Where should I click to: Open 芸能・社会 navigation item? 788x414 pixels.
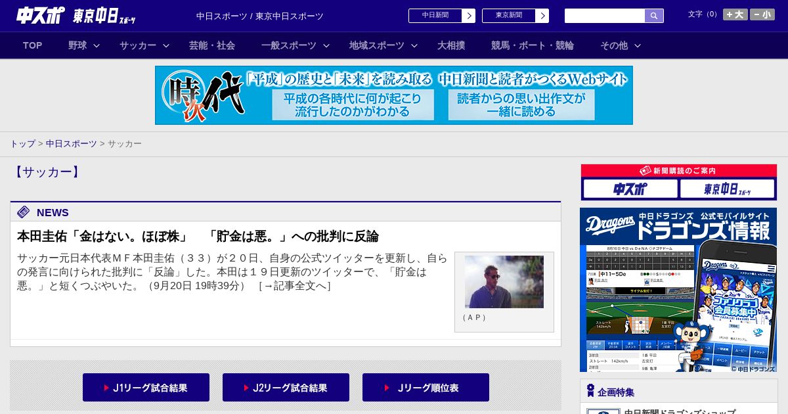pos(212,45)
